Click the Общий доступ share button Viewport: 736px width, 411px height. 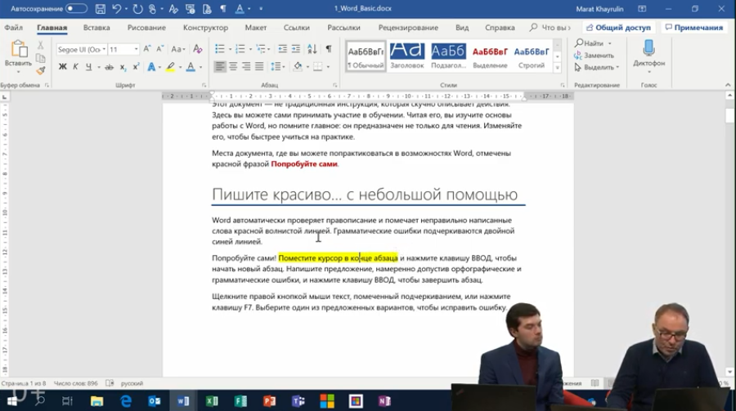[x=618, y=28]
